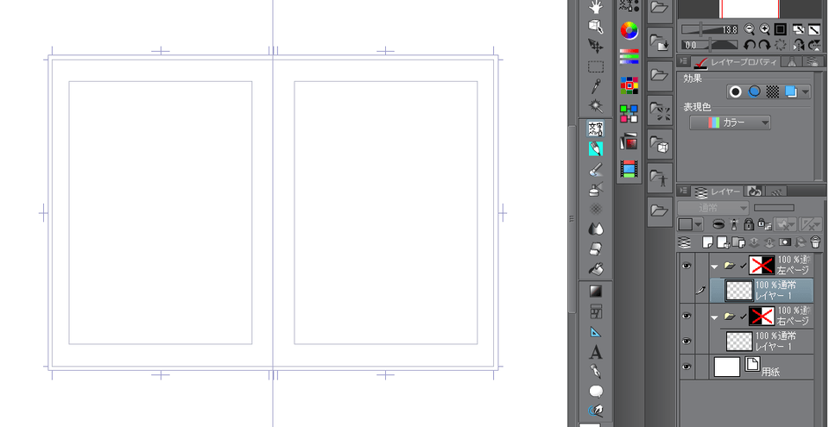
Task: Open the color wheel palette
Action: pyautogui.click(x=630, y=31)
